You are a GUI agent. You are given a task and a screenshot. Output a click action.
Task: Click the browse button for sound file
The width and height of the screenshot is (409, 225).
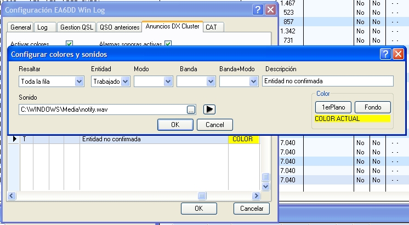191,109
